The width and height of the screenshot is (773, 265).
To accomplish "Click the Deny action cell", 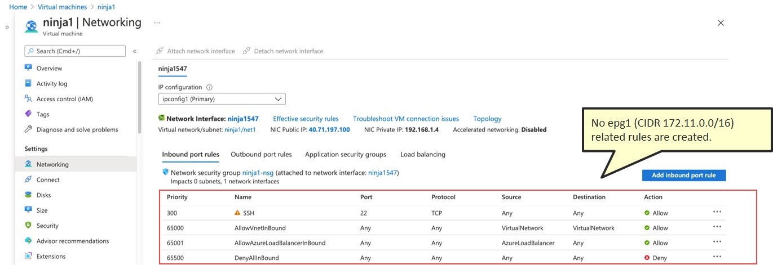I will [x=655, y=258].
